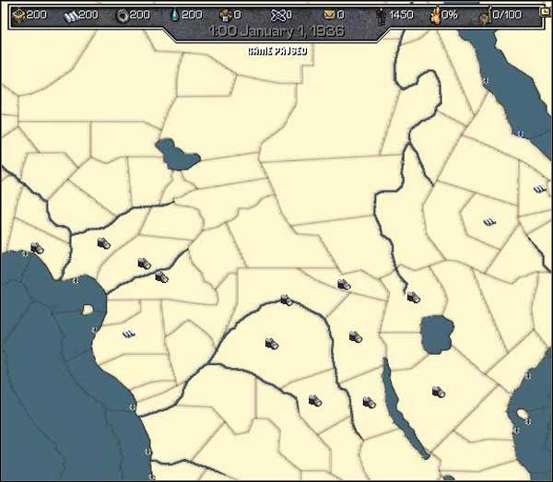This screenshot has width=553, height=482.
Task: Click the oil droplet icon
Action: tap(173, 15)
